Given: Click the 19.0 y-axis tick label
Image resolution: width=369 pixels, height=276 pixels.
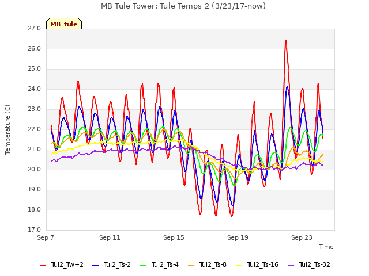Looking at the screenshot, I should point(35,189).
